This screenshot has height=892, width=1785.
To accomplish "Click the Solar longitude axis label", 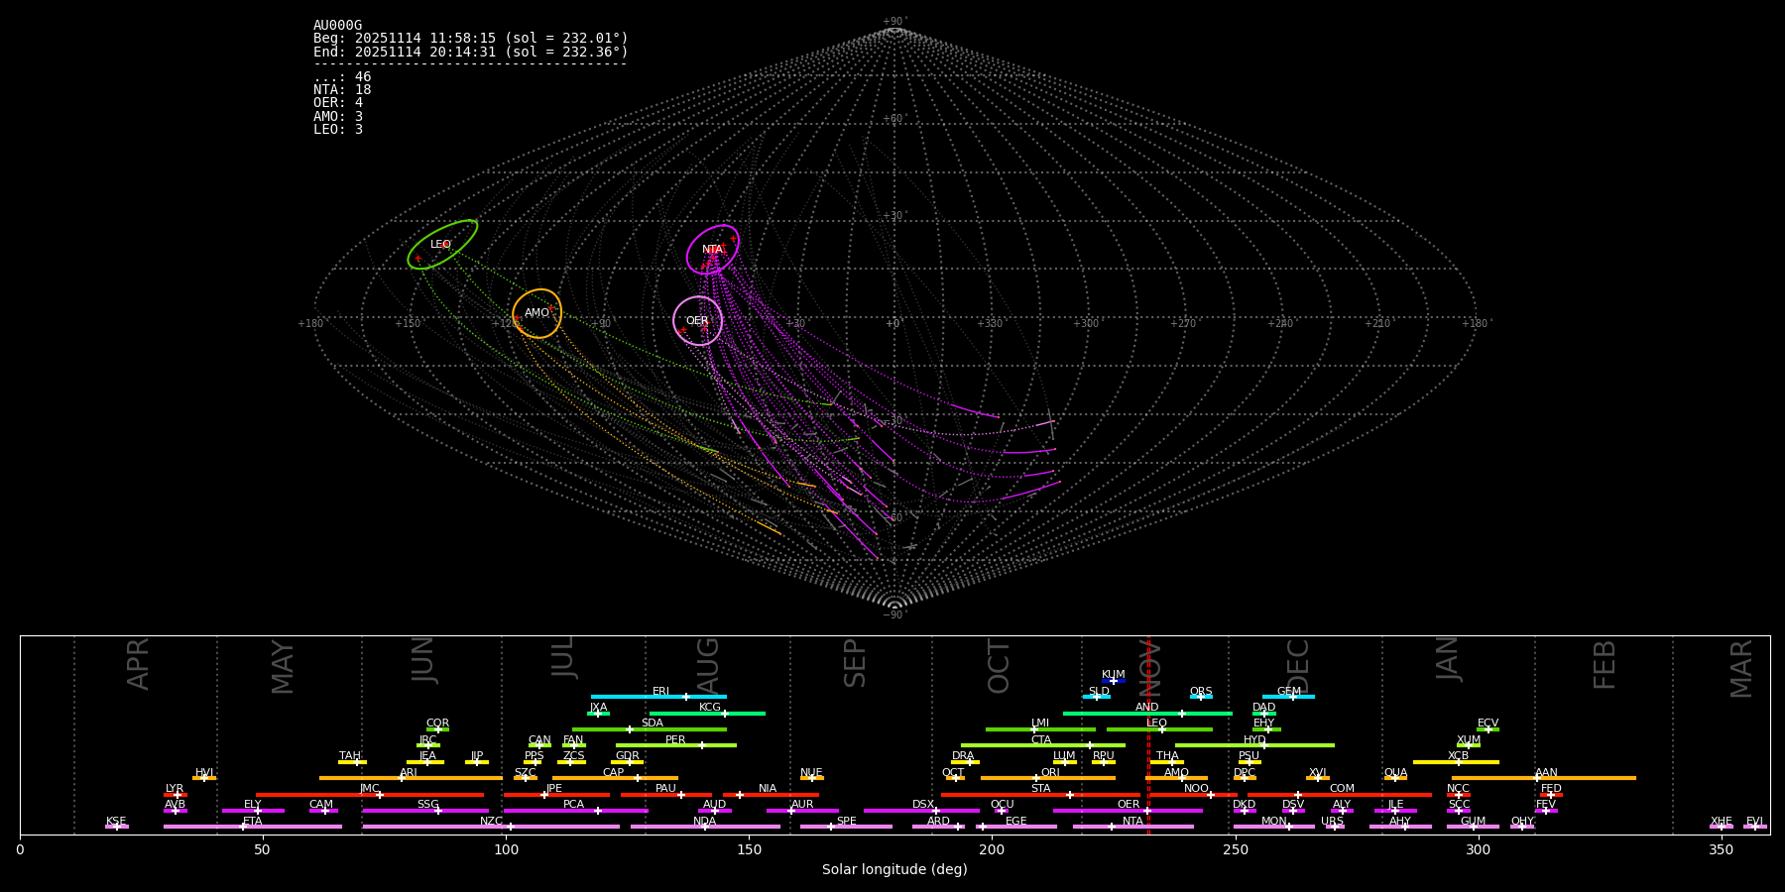I will [893, 870].
